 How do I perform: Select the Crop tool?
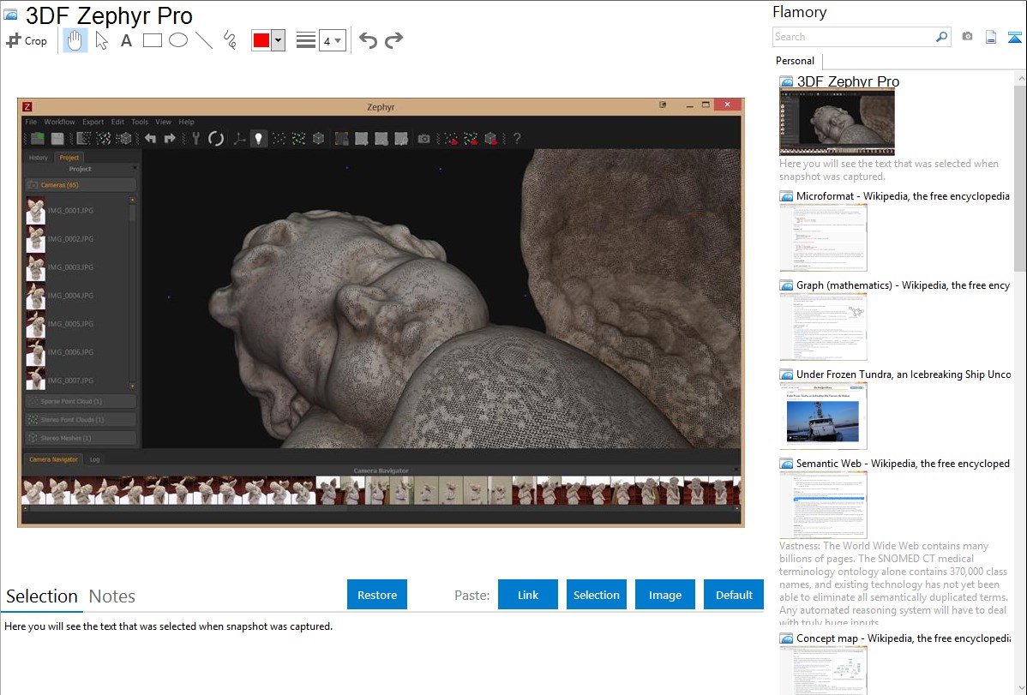coord(27,40)
